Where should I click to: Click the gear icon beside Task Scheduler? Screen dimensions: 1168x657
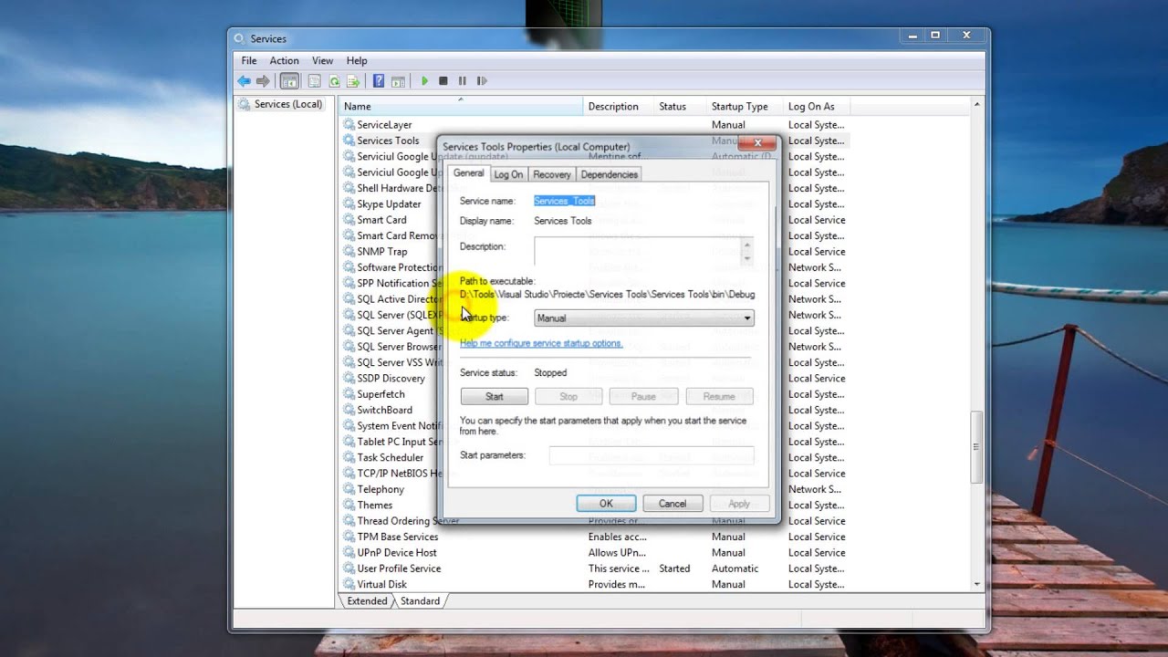tap(349, 457)
